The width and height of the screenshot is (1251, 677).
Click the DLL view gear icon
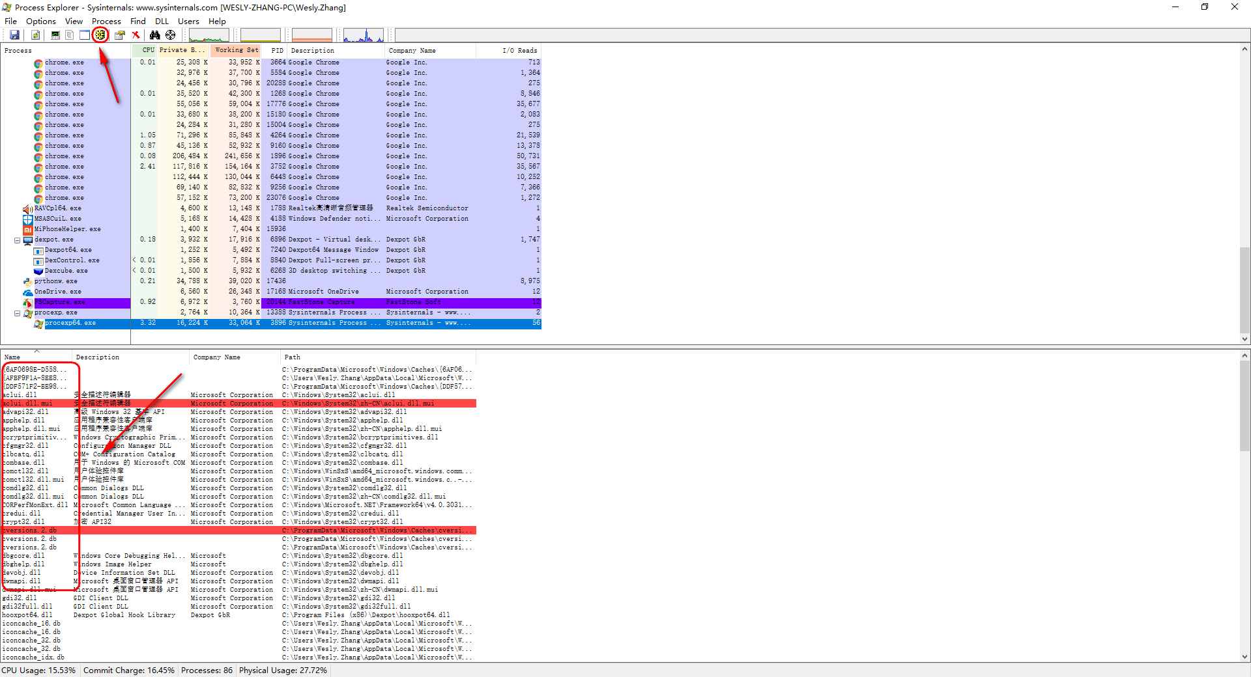(100, 35)
